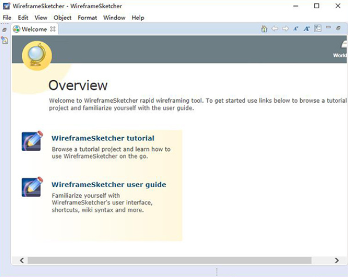Click the Workbench icon at top right
Image resolution: width=348 pixels, height=277 pixels.
[340, 49]
